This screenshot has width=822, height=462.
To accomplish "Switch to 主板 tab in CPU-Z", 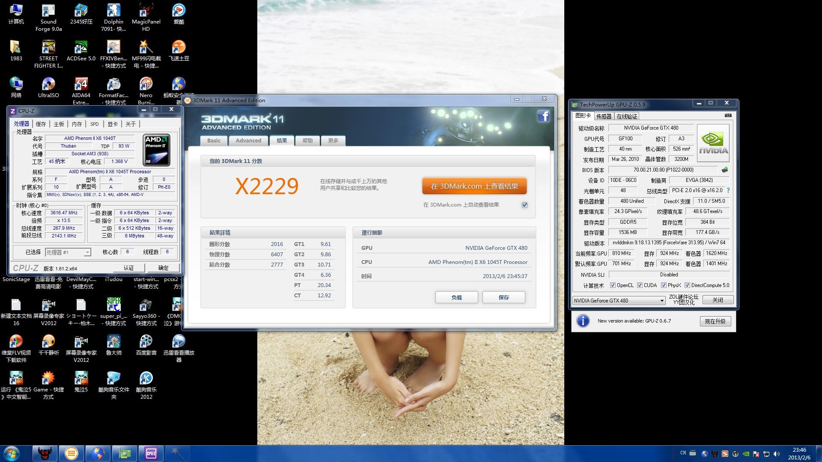I will [x=59, y=124].
